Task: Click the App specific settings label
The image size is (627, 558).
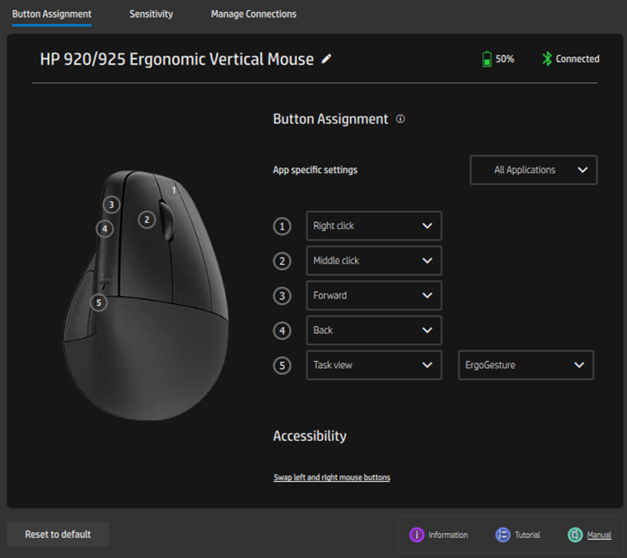Action: point(315,170)
